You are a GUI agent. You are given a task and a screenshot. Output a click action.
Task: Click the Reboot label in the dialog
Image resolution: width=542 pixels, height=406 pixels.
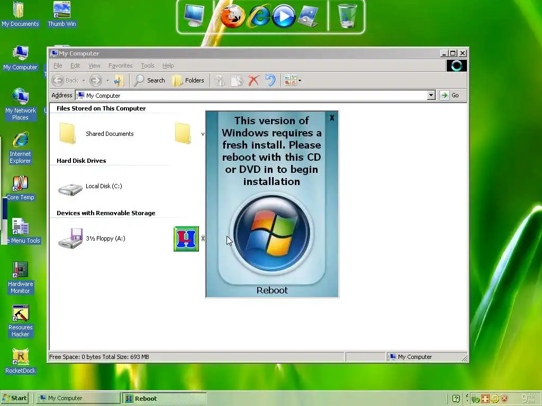272,290
